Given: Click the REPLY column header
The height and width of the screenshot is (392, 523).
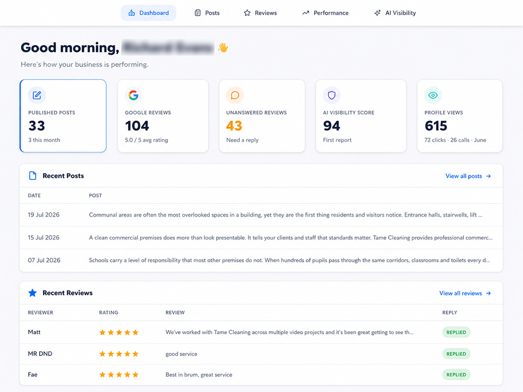Looking at the screenshot, I should pos(449,313).
